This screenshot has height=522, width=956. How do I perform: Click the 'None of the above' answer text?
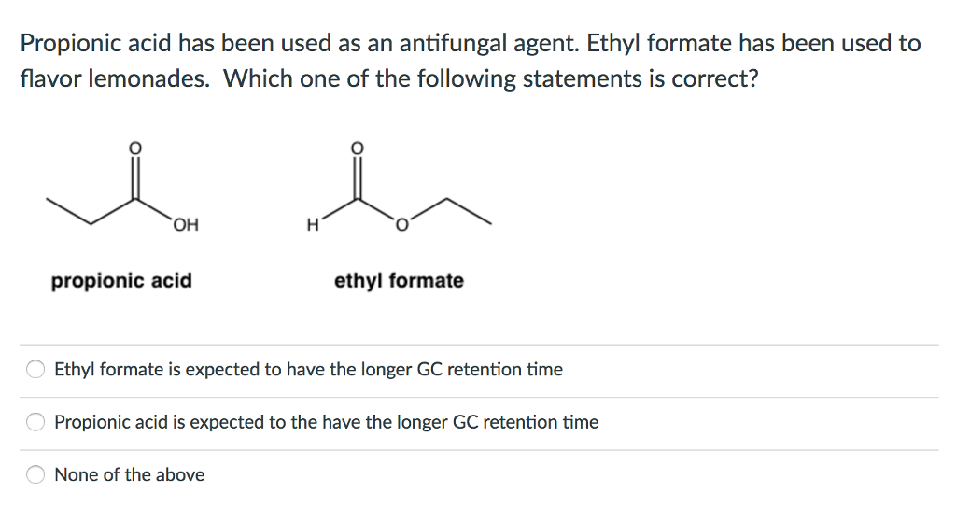(129, 474)
